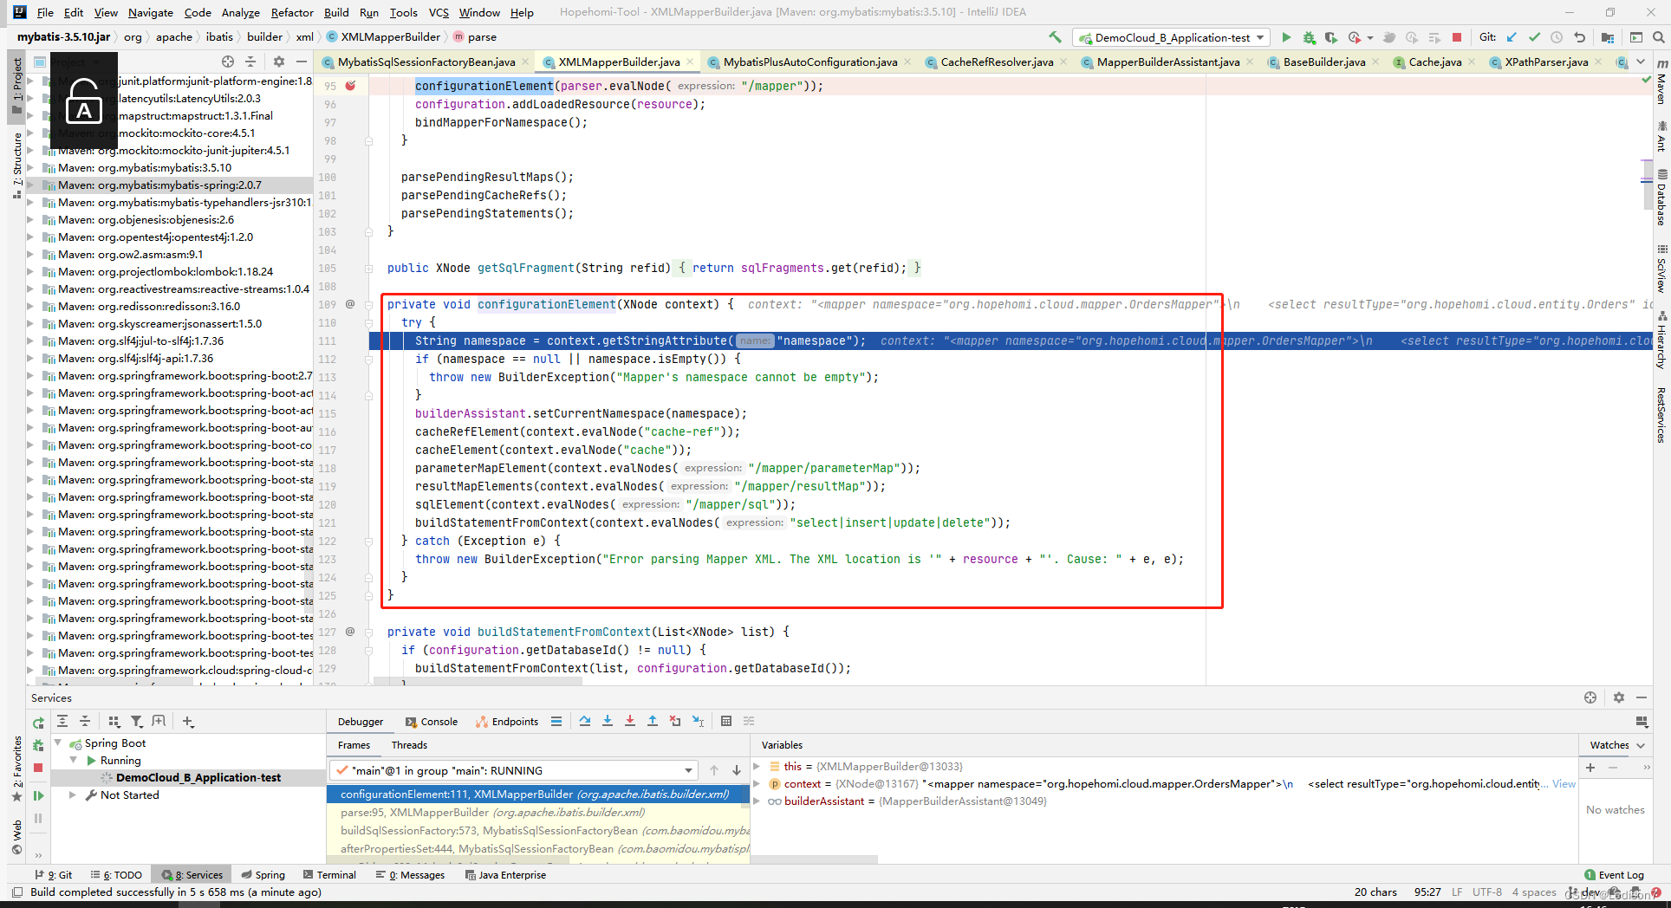This screenshot has width=1671, height=908.
Task: Click Git Commit green checkmark
Action: tap(1534, 37)
